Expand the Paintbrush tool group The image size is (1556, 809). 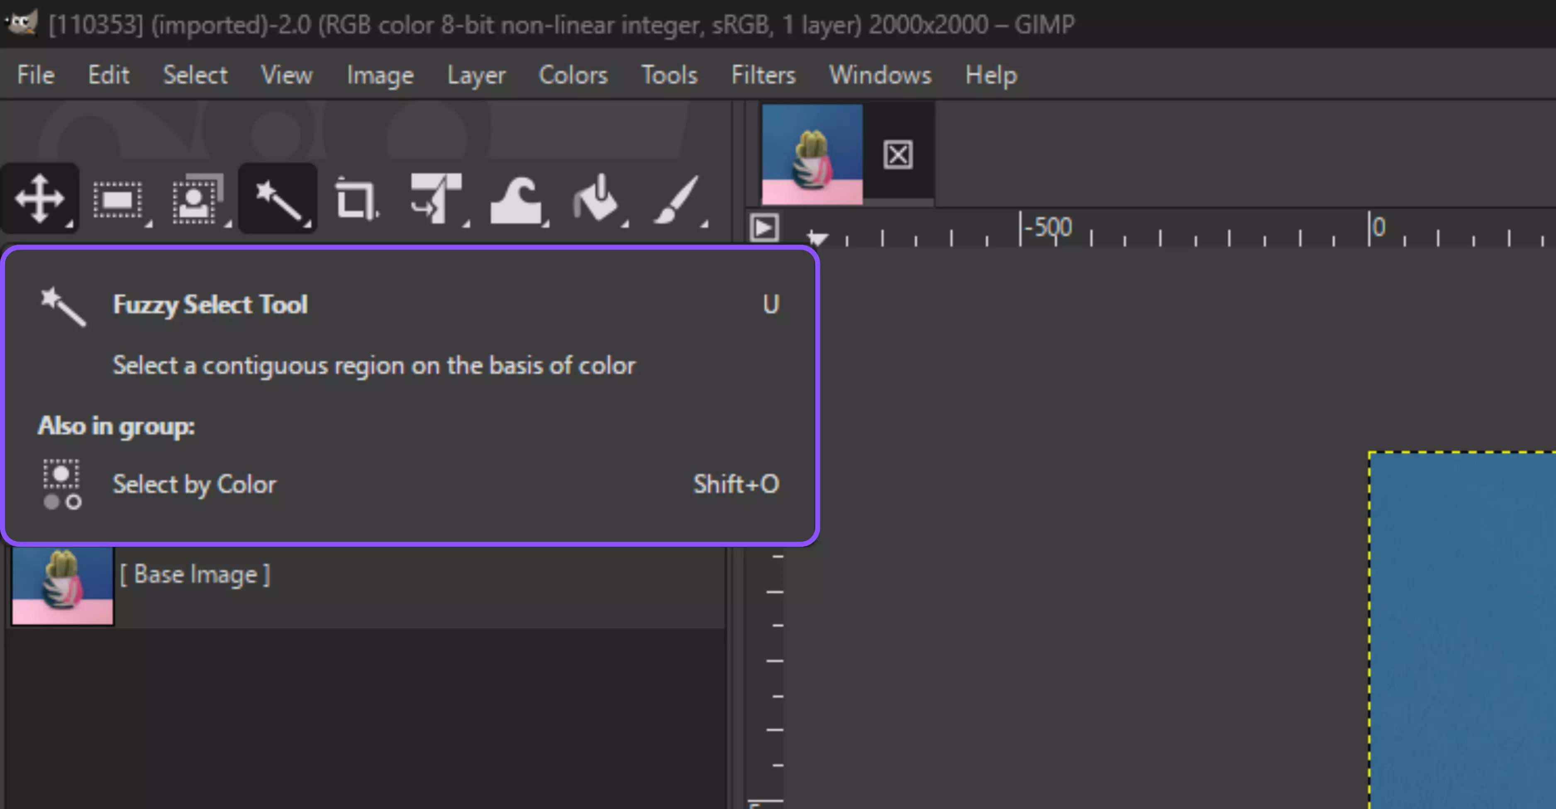[704, 224]
